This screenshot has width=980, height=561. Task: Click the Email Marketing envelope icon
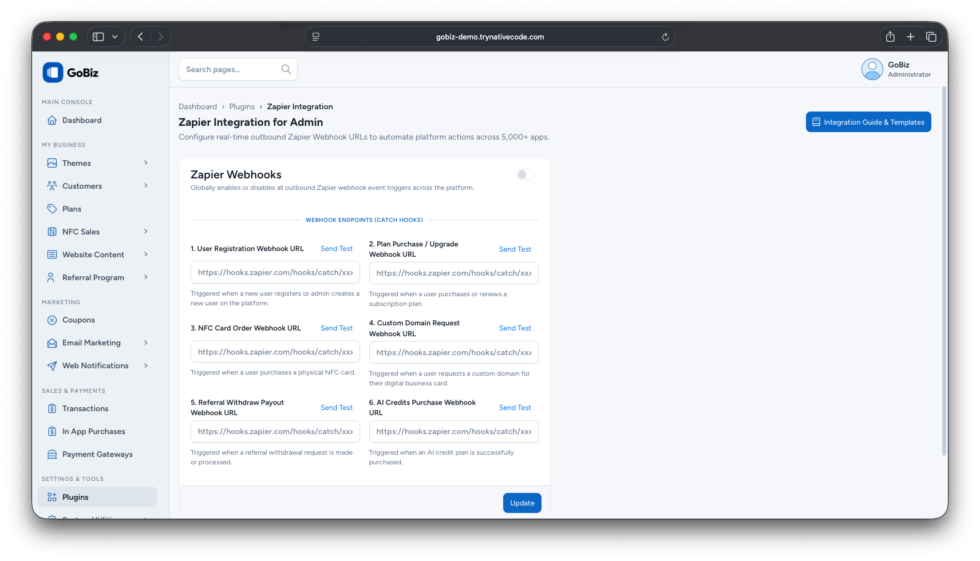tap(52, 343)
